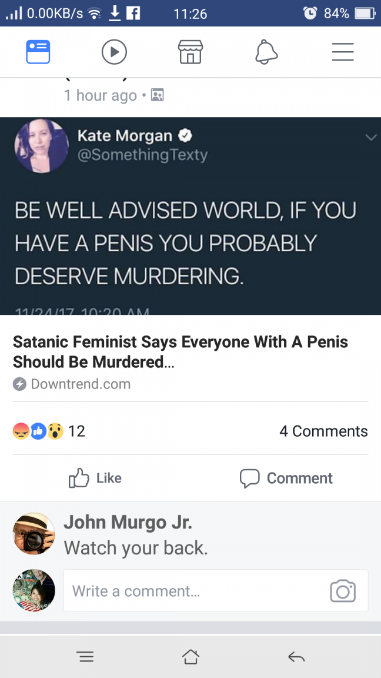Viewport: 381px width, 678px height.
Task: Tap the Comment button
Action: (x=286, y=478)
